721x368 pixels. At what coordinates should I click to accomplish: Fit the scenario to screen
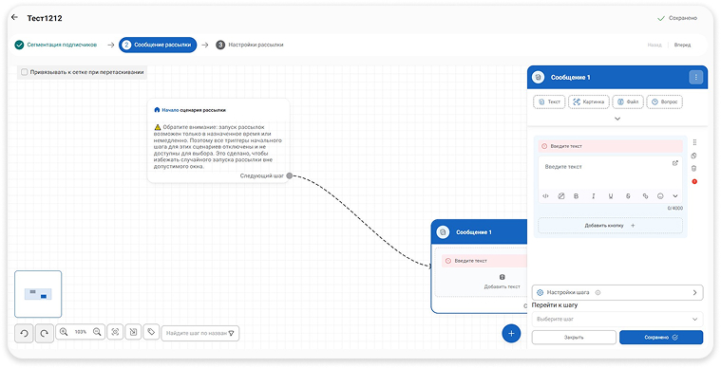[x=115, y=332]
